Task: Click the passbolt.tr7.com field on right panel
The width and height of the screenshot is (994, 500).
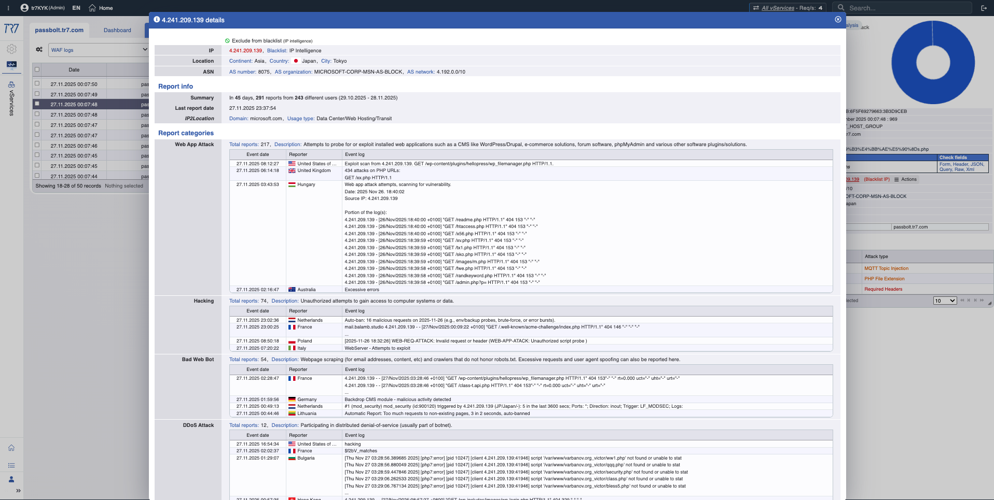Action: pos(940,227)
